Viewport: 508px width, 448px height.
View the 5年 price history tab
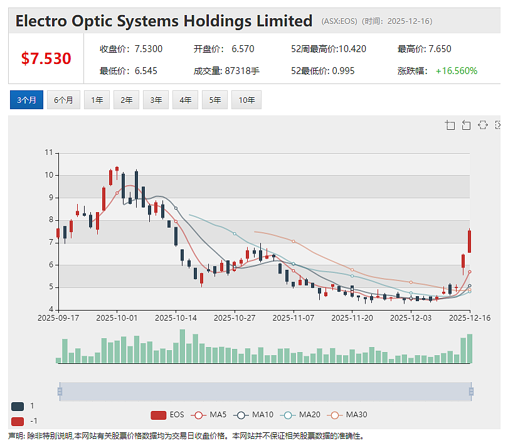pos(214,100)
